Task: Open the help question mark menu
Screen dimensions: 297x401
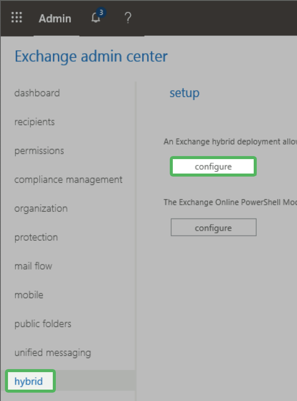Action: tap(128, 18)
